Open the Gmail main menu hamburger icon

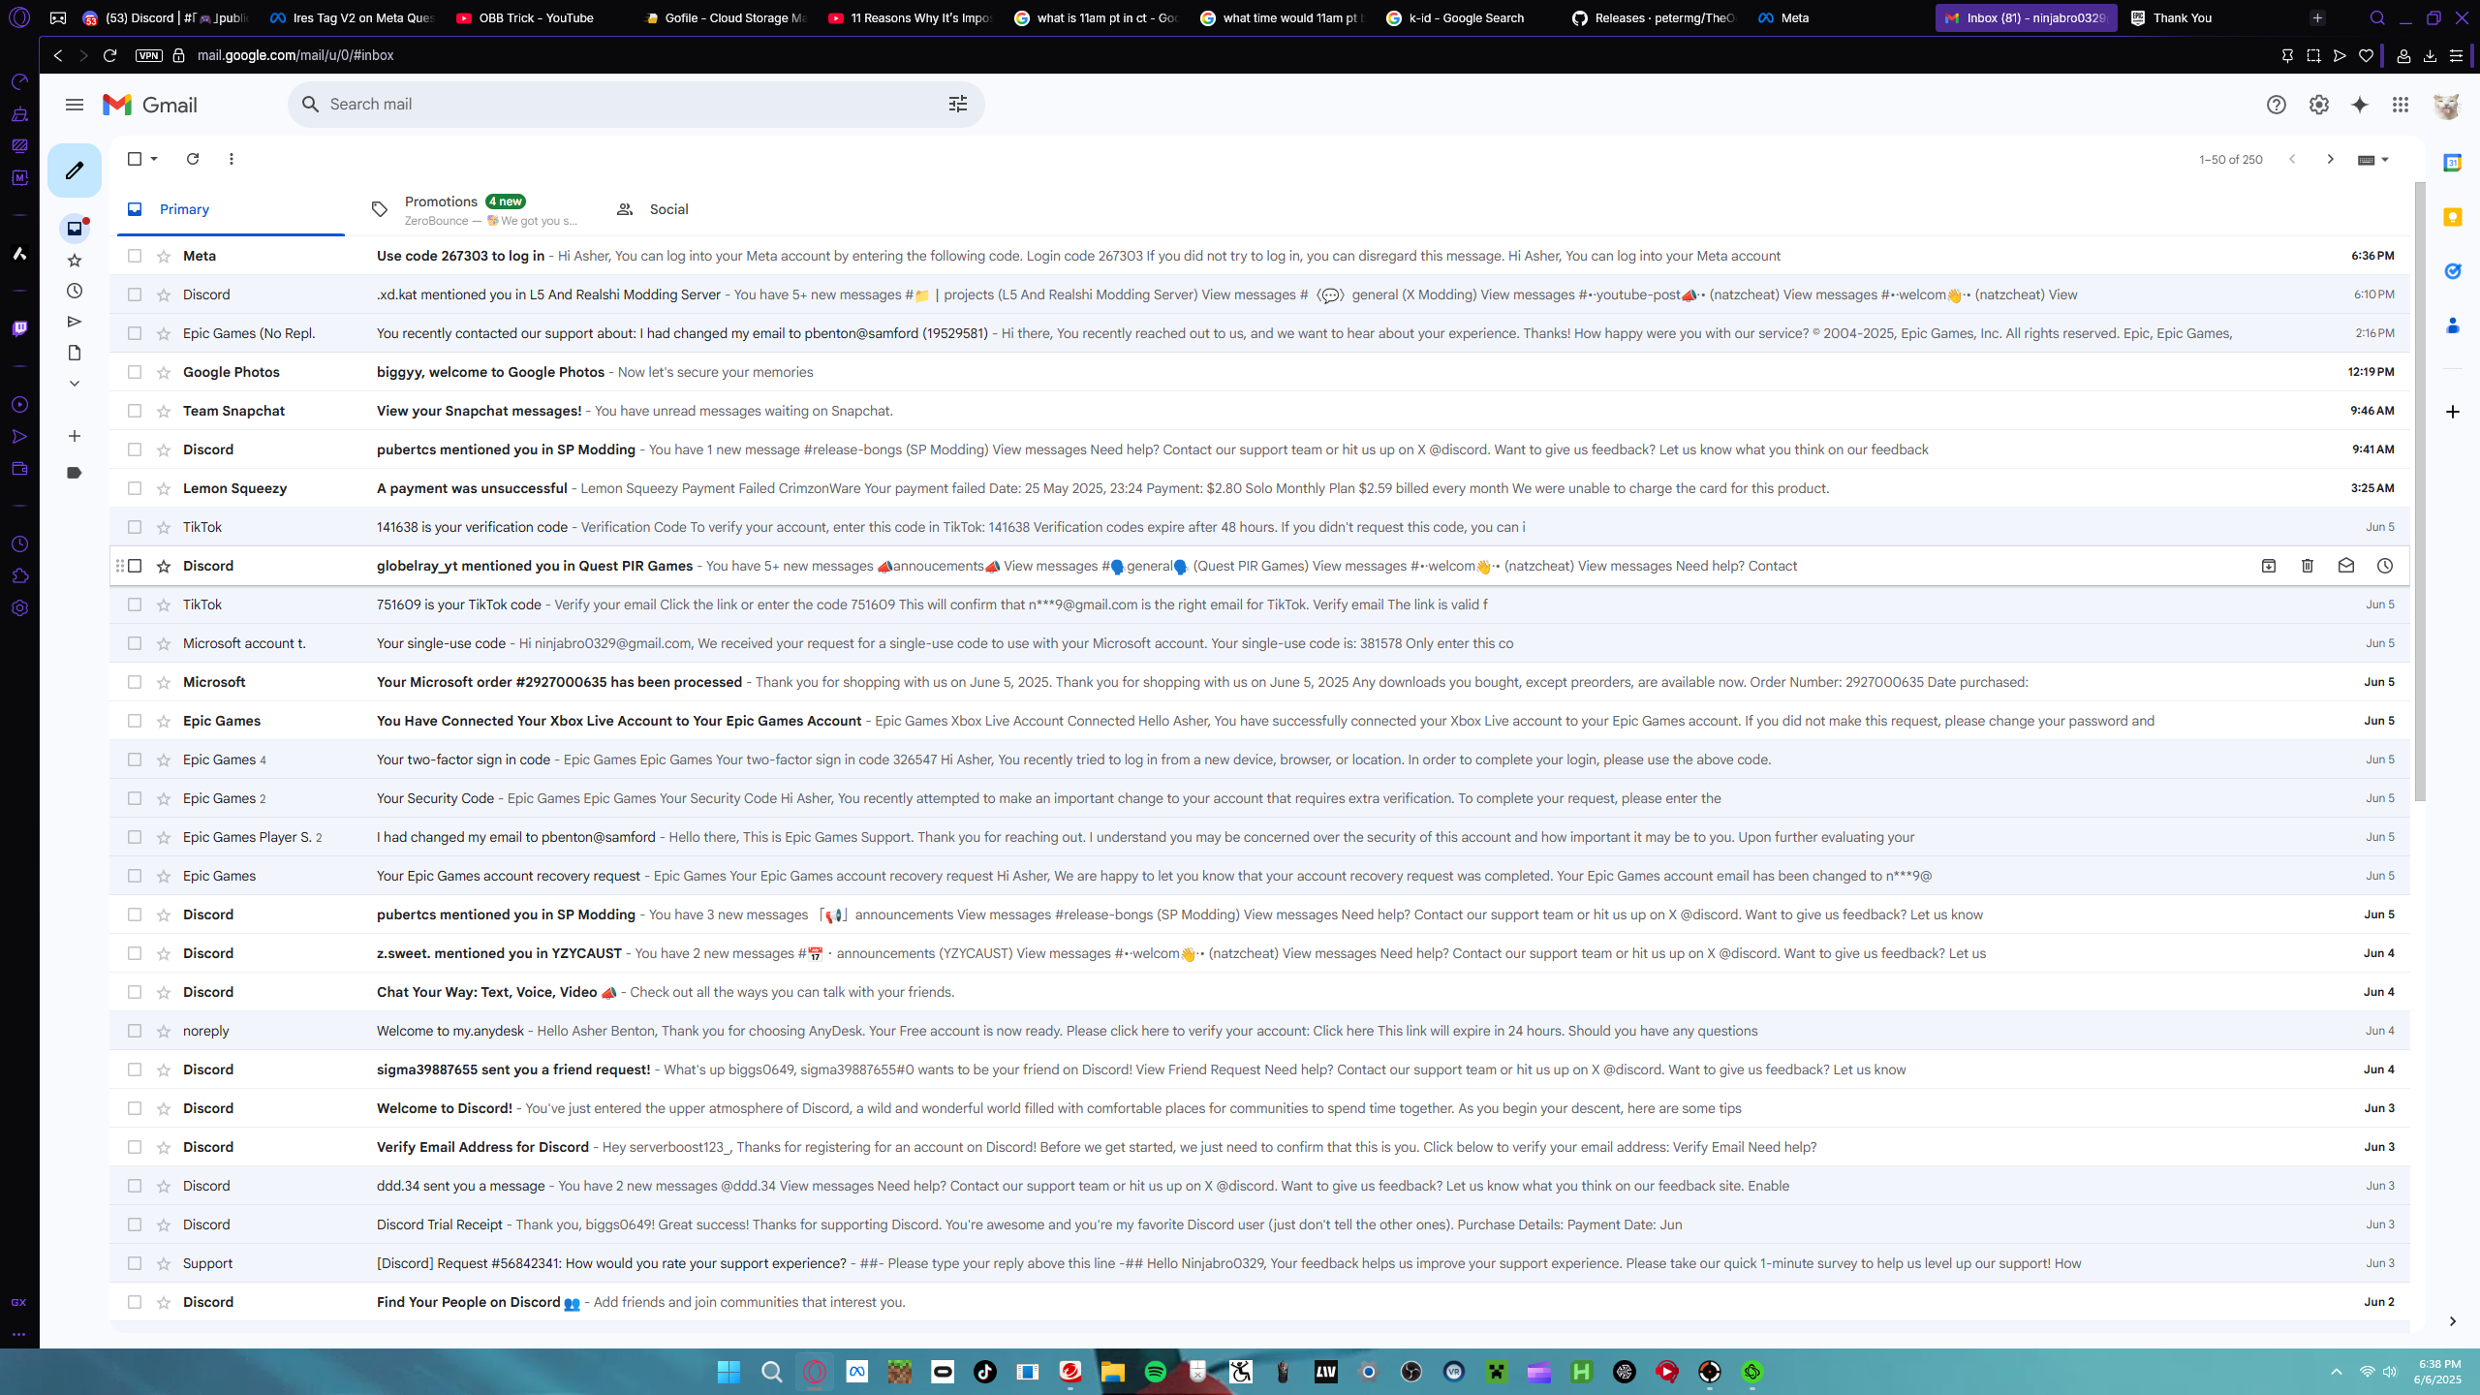(75, 105)
